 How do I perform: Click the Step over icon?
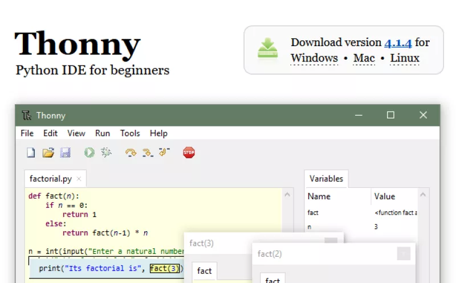[131, 153]
